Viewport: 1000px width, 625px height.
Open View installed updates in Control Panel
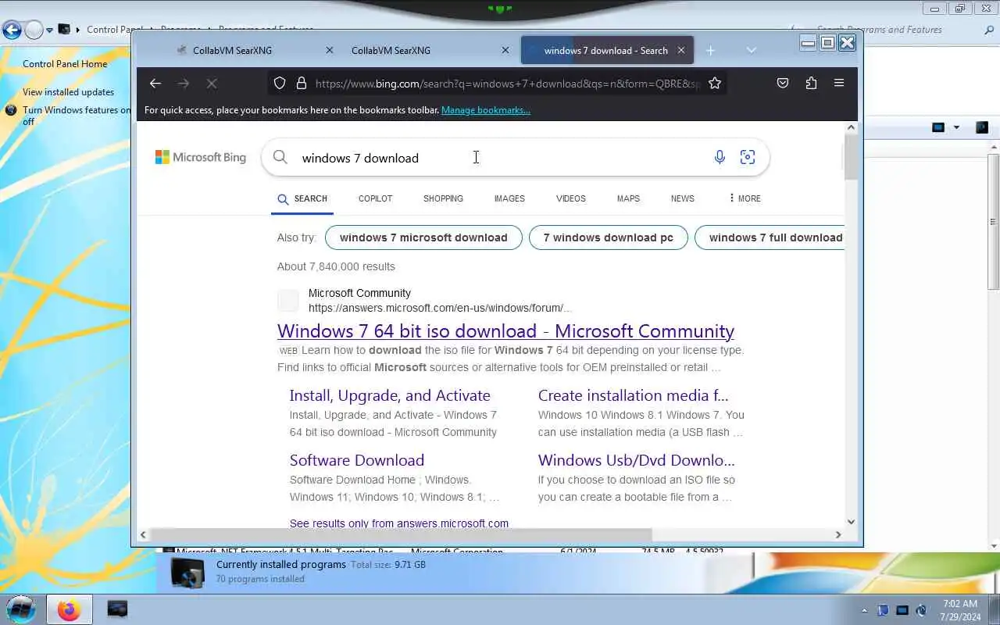coord(68,92)
